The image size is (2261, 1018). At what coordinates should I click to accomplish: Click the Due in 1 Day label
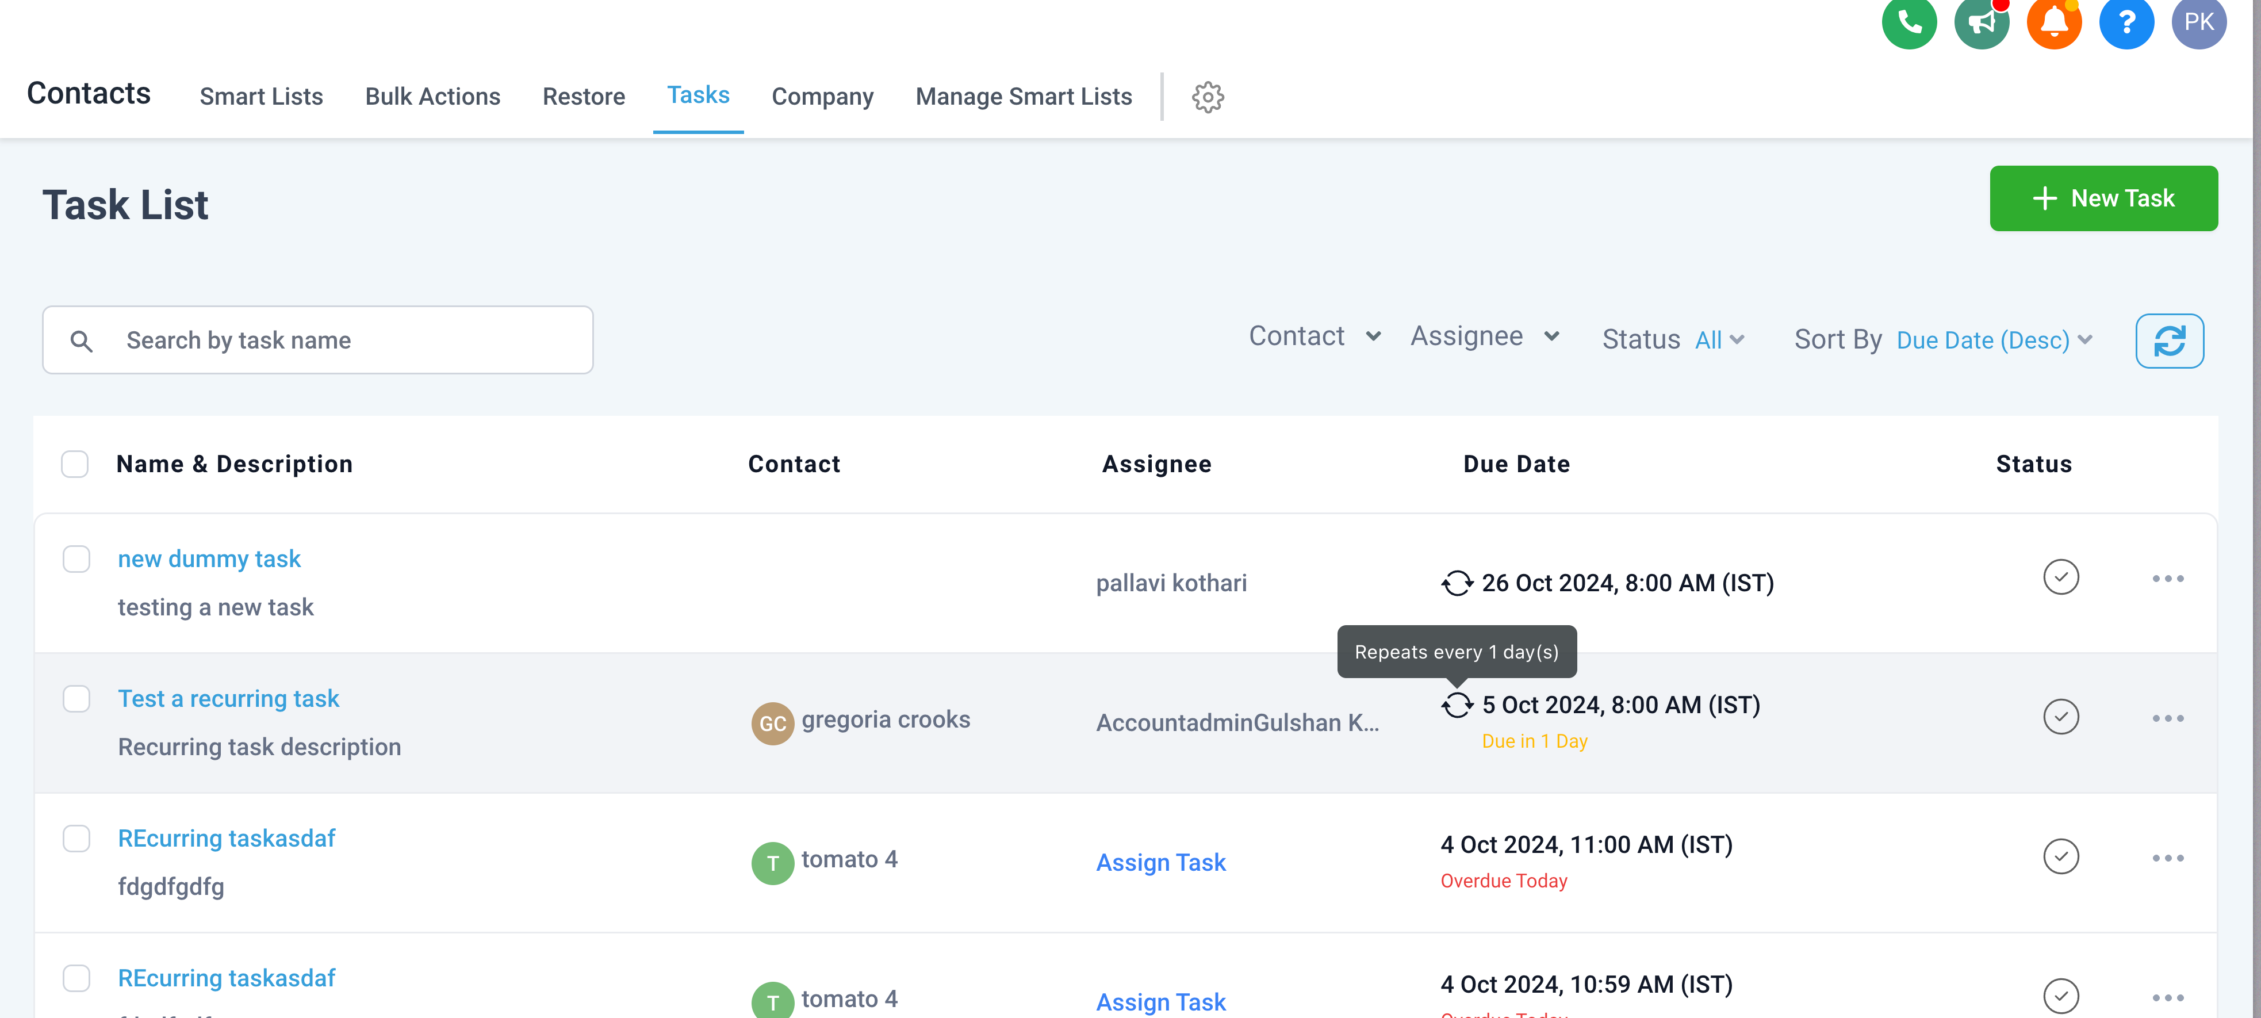[x=1534, y=741]
